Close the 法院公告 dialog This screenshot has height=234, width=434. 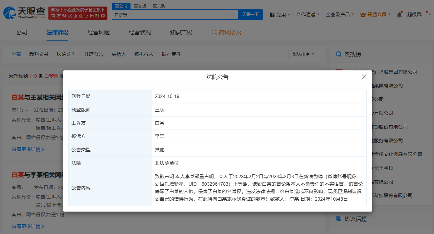364,77
